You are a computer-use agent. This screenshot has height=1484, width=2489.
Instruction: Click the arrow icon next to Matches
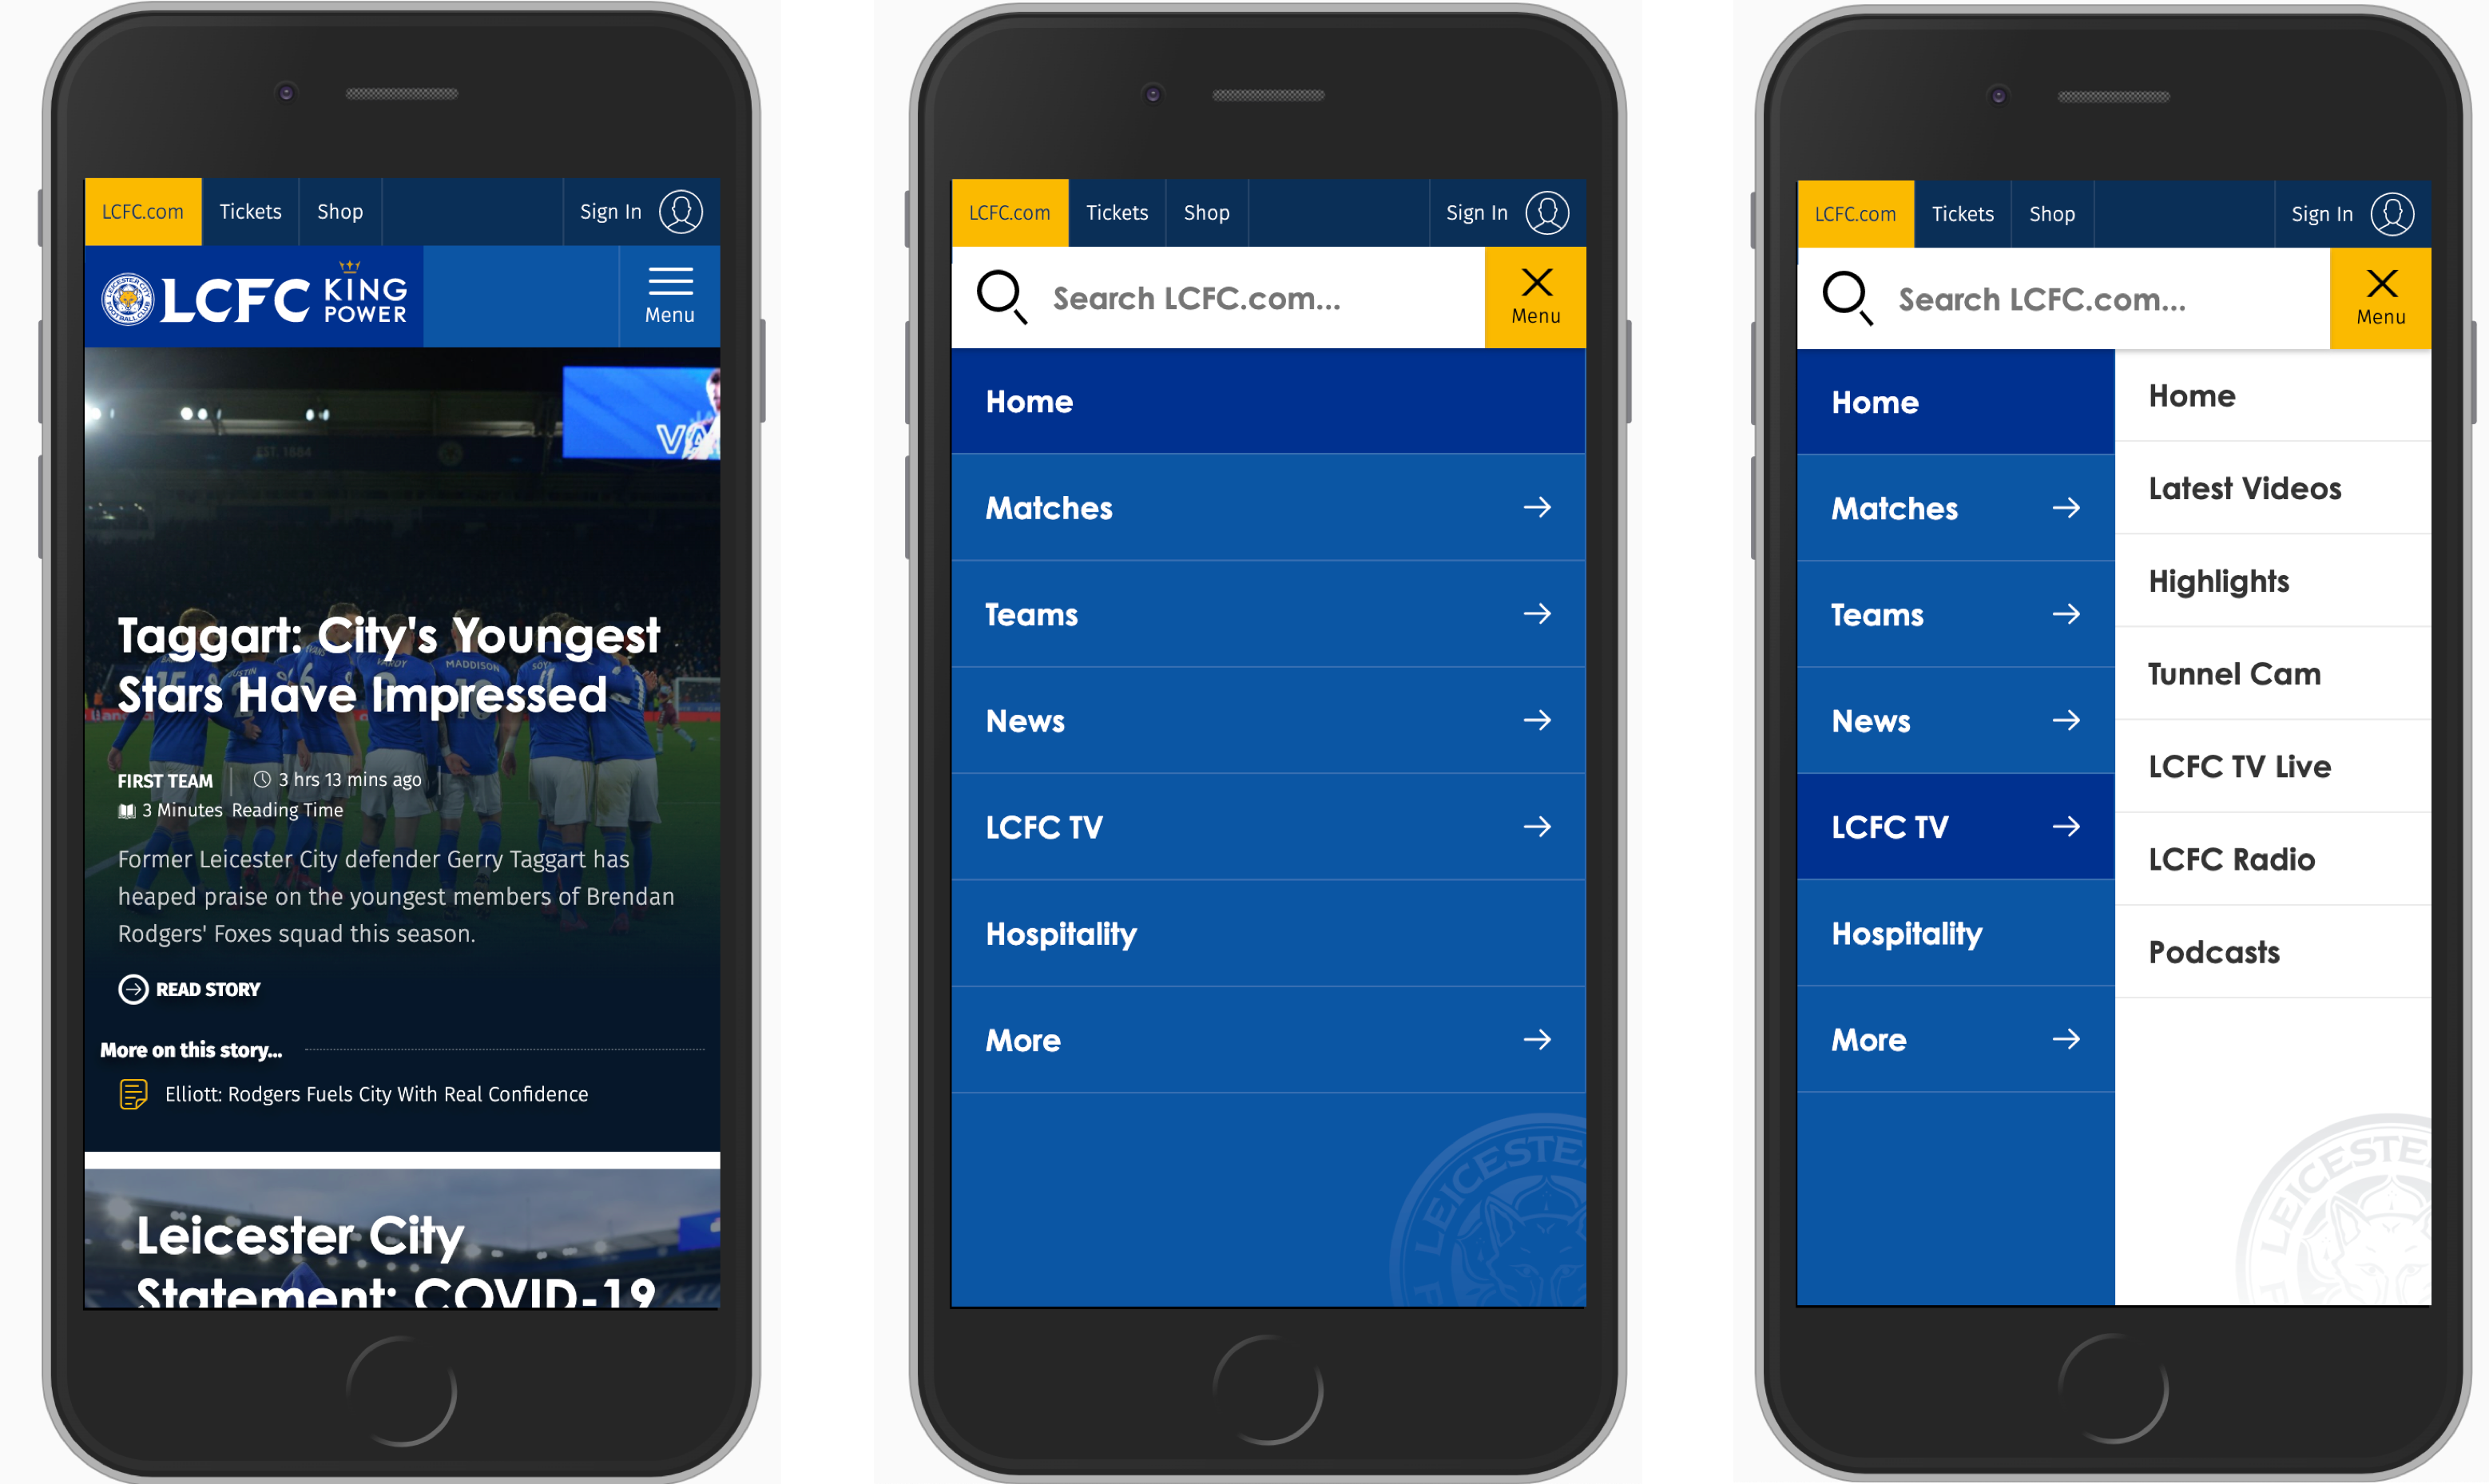(x=1535, y=507)
